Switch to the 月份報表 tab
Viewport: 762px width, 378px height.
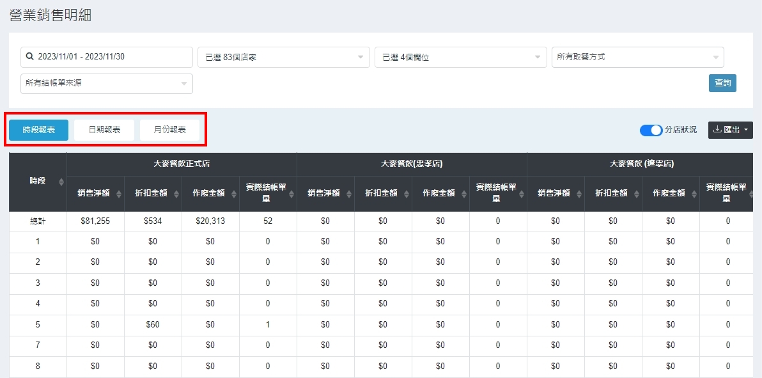coord(169,130)
